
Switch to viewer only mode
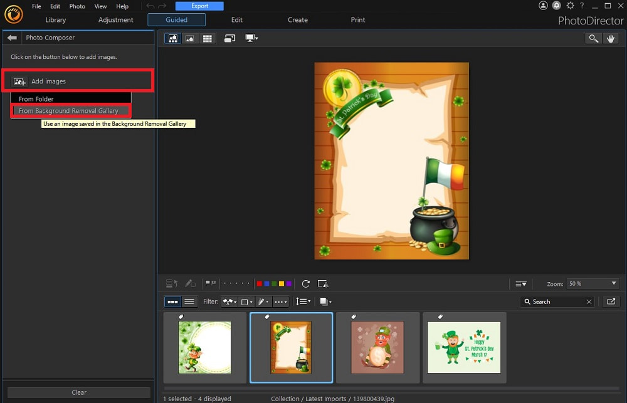coord(190,38)
